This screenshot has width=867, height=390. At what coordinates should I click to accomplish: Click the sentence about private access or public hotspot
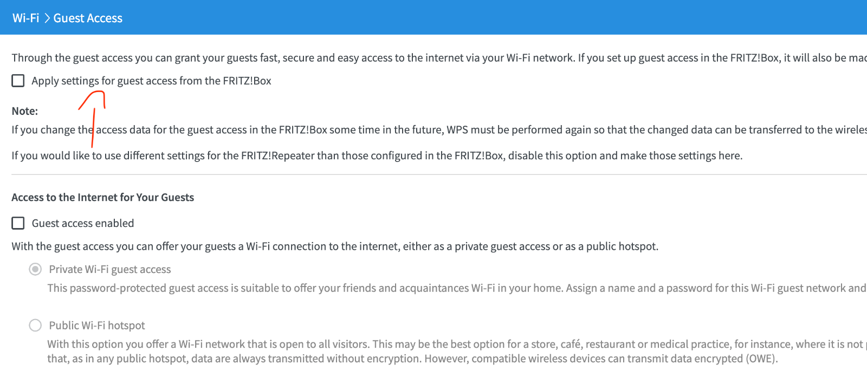pyautogui.click(x=335, y=246)
